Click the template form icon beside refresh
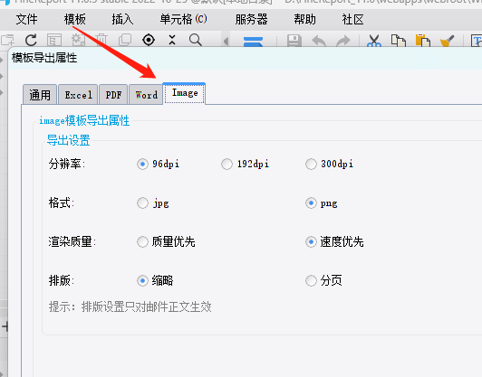 [54, 40]
